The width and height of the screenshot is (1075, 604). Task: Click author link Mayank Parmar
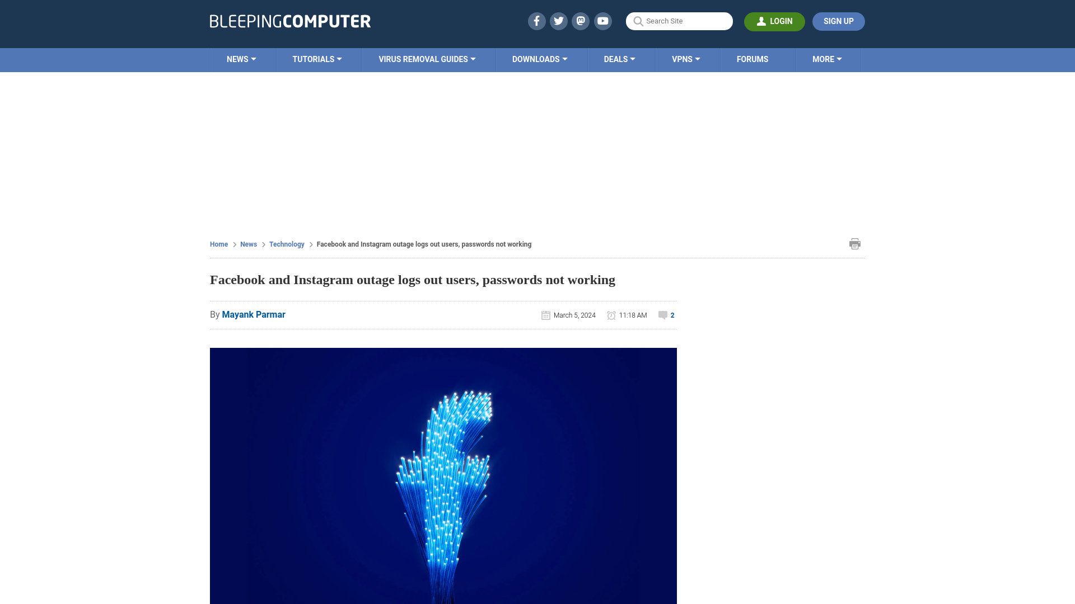click(x=253, y=314)
